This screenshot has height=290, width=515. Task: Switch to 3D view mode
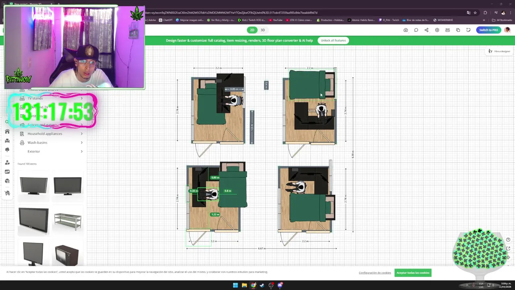pos(263,30)
